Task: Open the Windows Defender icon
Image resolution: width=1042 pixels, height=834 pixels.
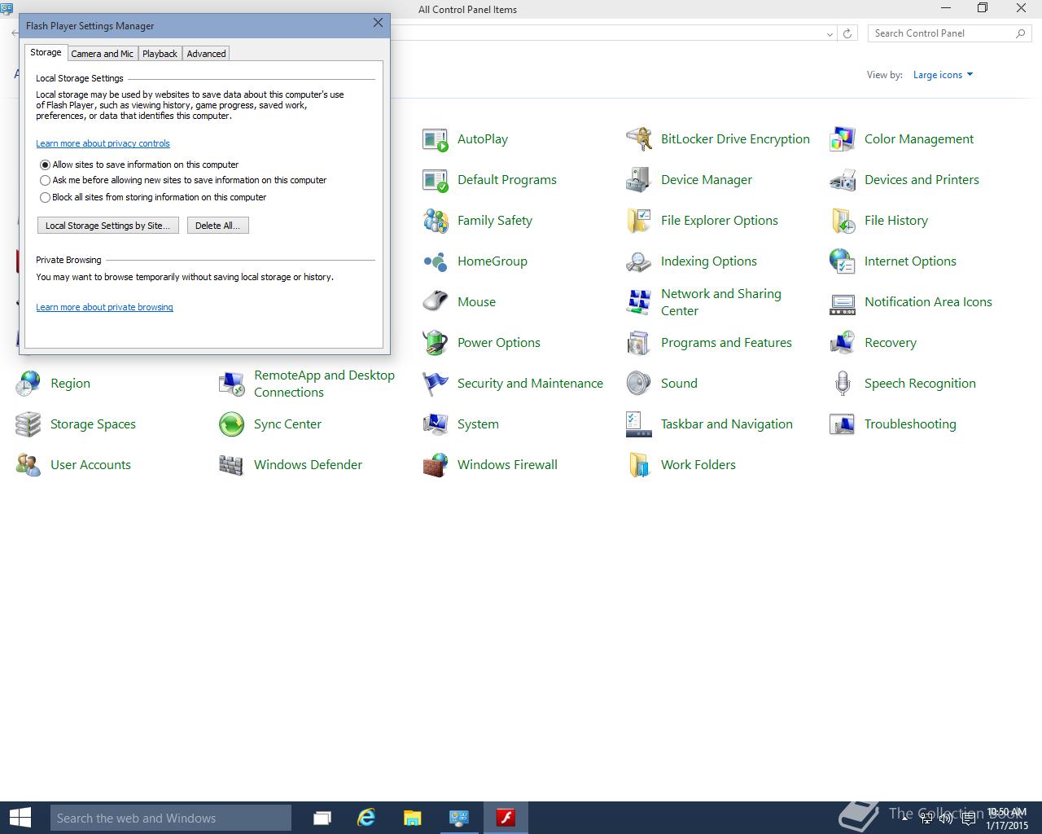Action: click(232, 465)
